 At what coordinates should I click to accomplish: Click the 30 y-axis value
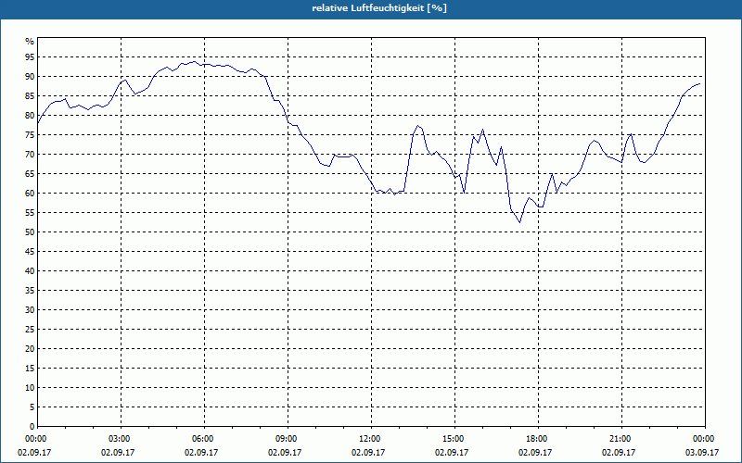click(x=30, y=310)
